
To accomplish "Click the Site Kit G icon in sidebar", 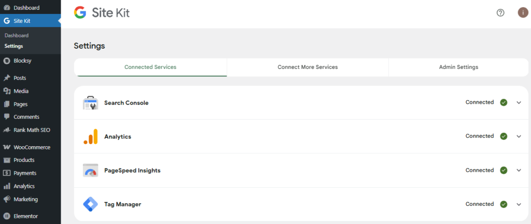I will pos(6,21).
